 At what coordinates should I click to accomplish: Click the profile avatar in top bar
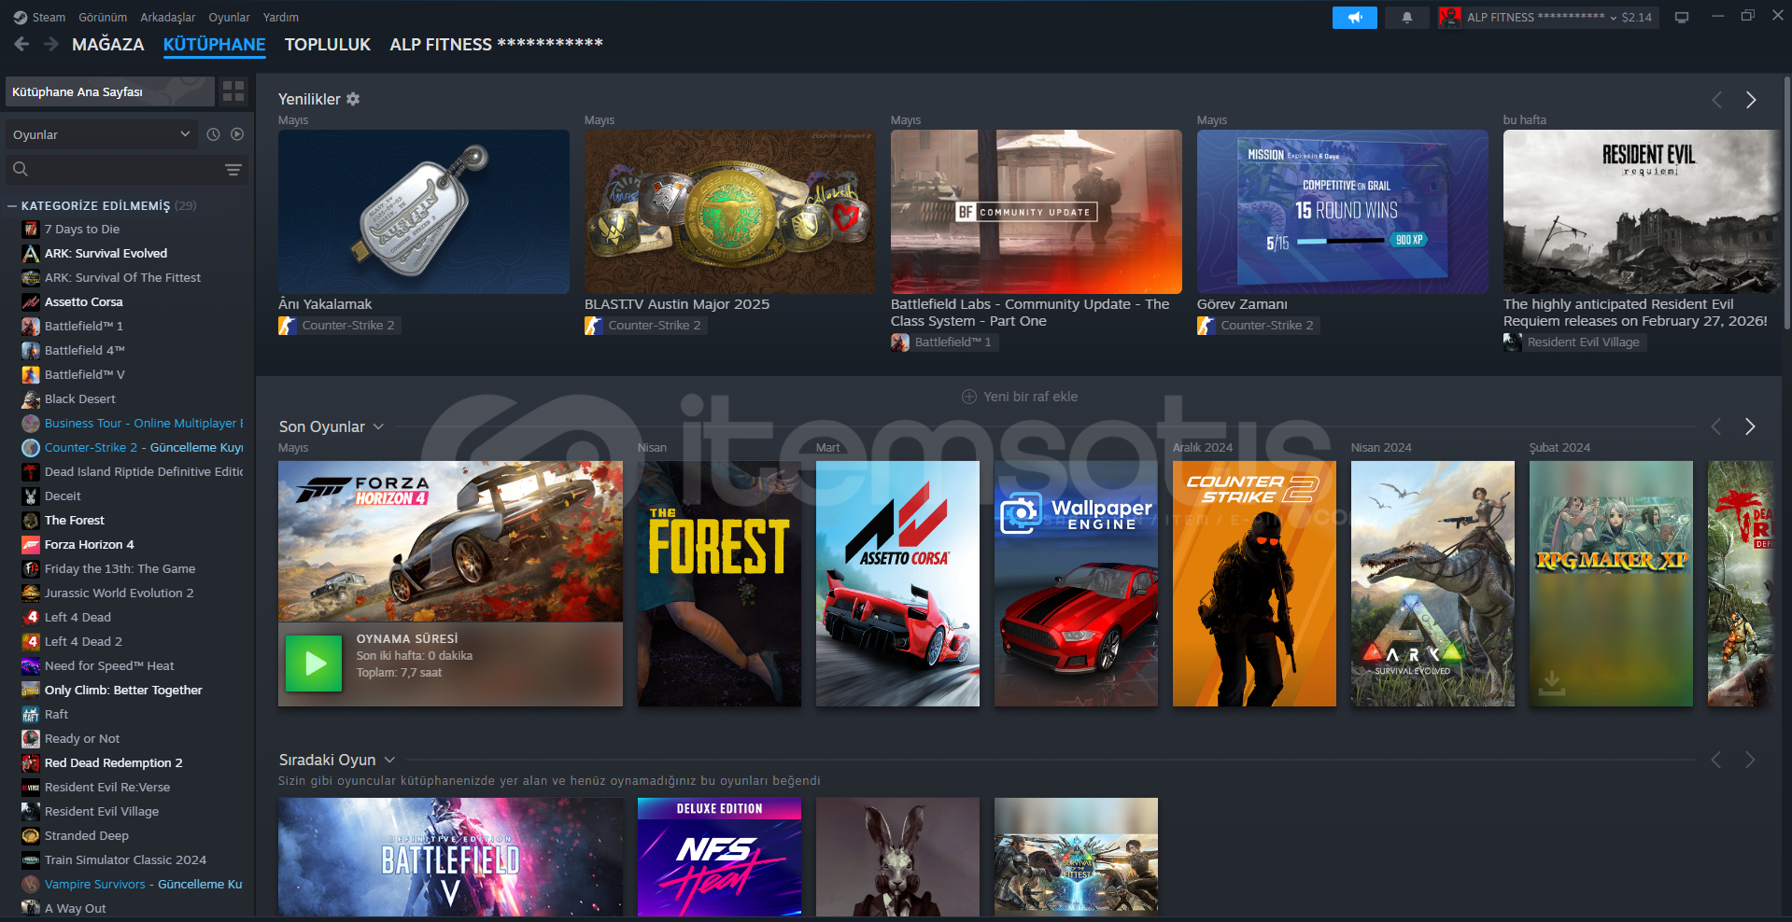point(1449,17)
